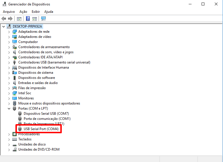Open Help via the question mark icon
The width and height of the screenshot is (223, 162).
point(28,19)
